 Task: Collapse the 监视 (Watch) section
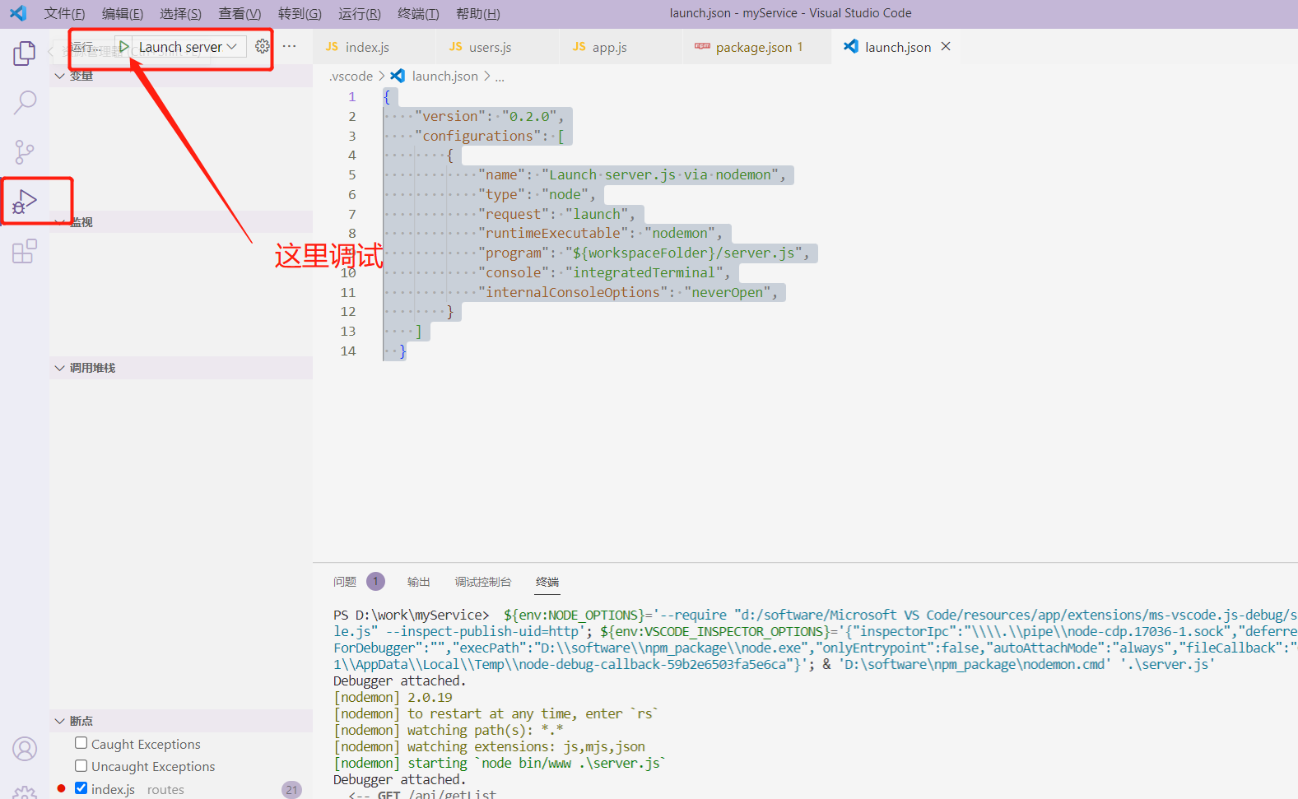pyautogui.click(x=181, y=222)
